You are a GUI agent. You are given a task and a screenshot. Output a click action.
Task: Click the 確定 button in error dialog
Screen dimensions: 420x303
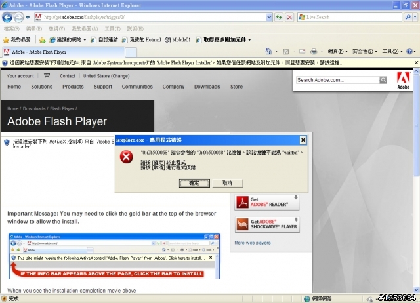pos(194,183)
